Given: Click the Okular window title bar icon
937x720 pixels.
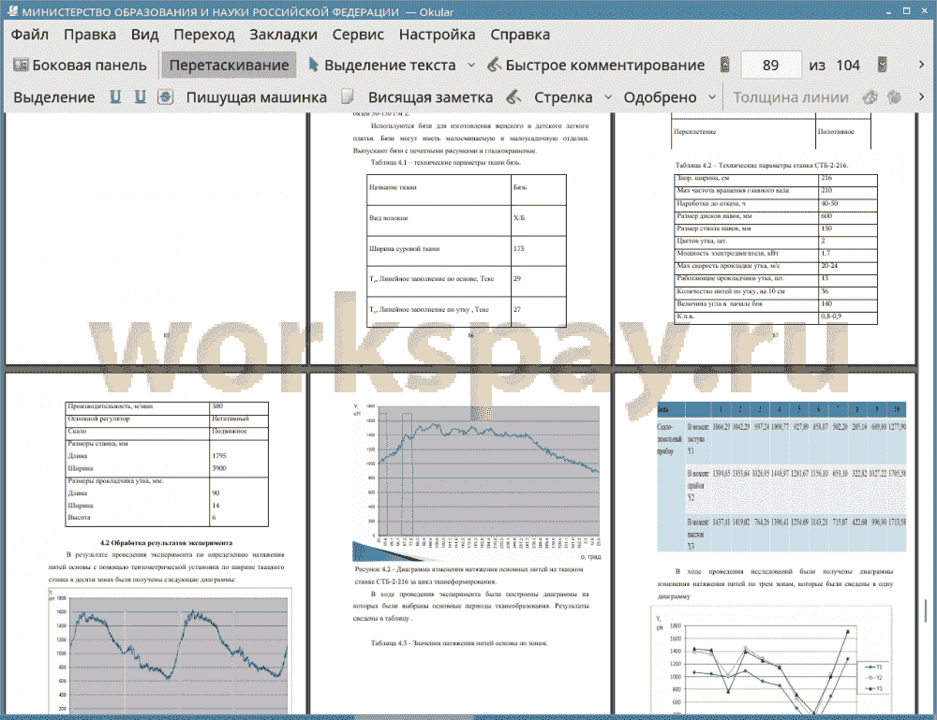Looking at the screenshot, I should (11, 11).
